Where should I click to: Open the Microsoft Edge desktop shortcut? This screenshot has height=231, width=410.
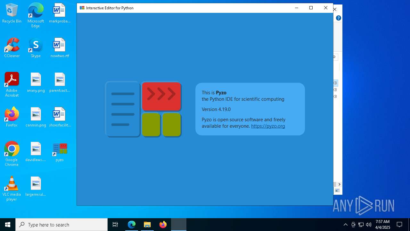36,15
